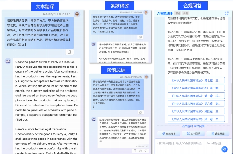233x154 pixels.
Task: Click robot avatar in 条款修改 reply
Action: coord(94,44)
